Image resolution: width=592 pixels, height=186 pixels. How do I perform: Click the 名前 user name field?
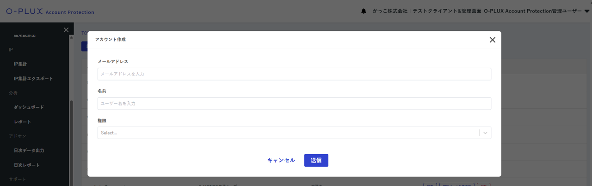(x=294, y=104)
